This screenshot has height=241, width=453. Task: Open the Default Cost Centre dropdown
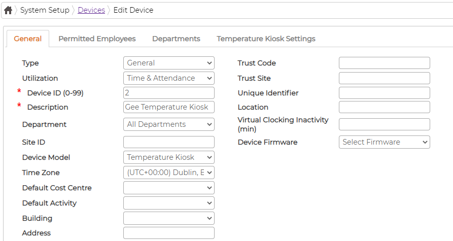coord(169,188)
